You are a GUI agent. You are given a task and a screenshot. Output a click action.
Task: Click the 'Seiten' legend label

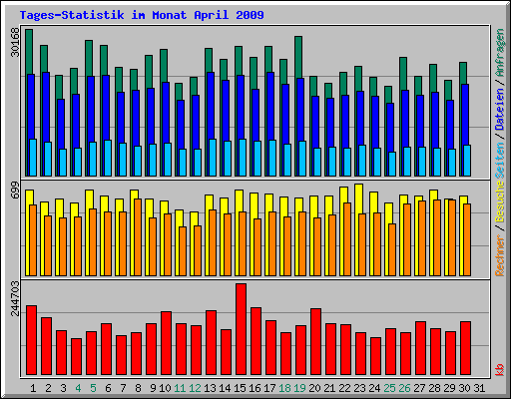coord(500,160)
